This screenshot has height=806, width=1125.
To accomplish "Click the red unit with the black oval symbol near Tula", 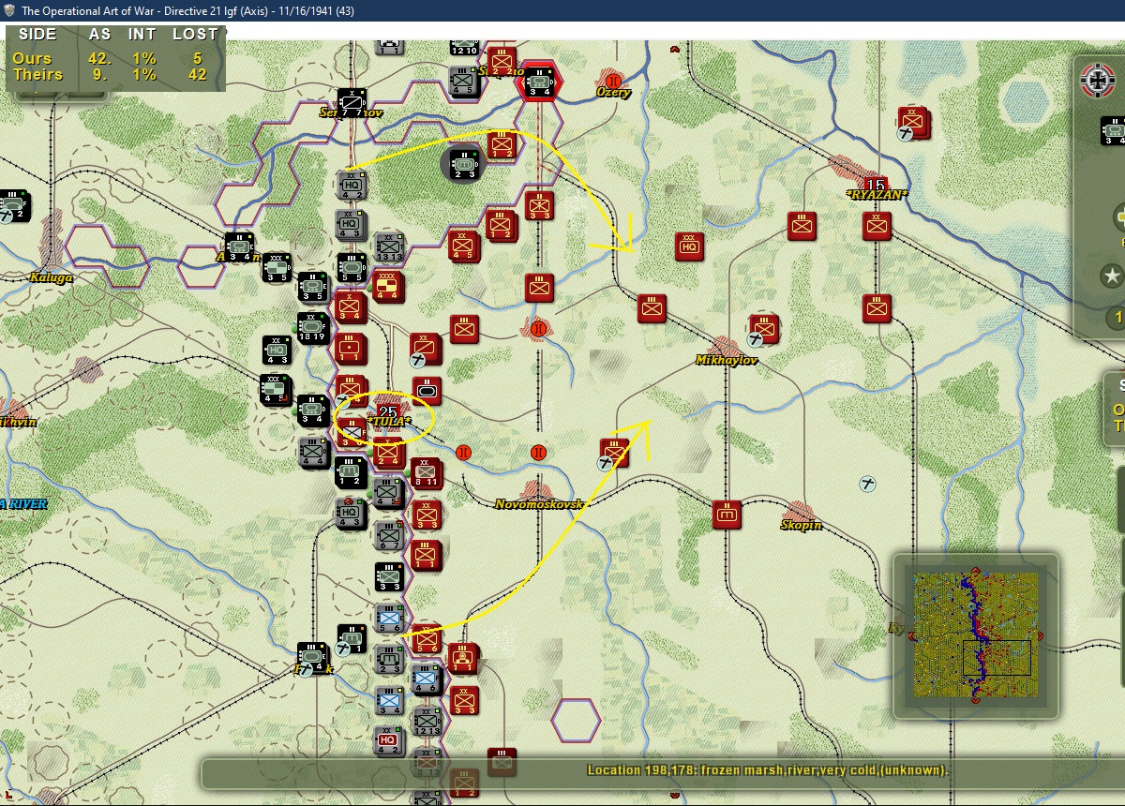I will point(427,390).
